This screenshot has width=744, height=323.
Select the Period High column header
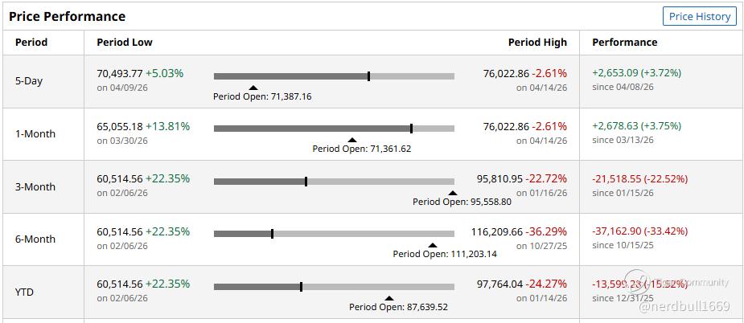537,43
